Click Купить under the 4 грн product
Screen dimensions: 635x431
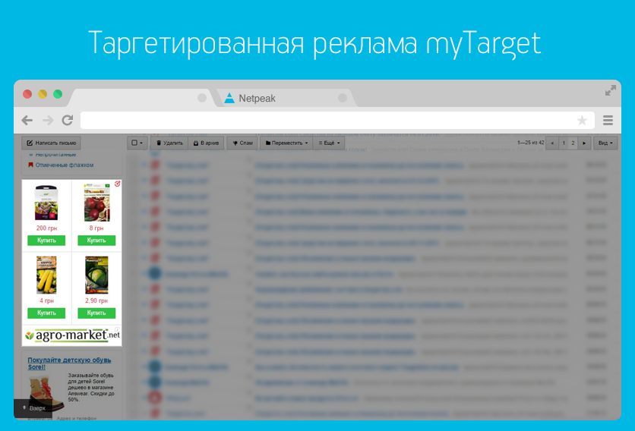pos(46,313)
